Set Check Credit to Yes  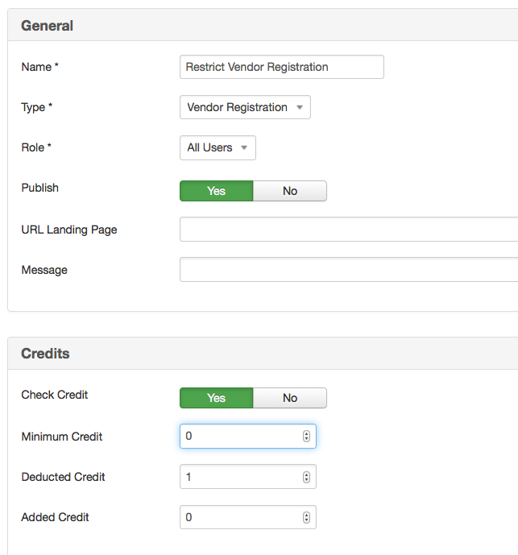pos(217,398)
